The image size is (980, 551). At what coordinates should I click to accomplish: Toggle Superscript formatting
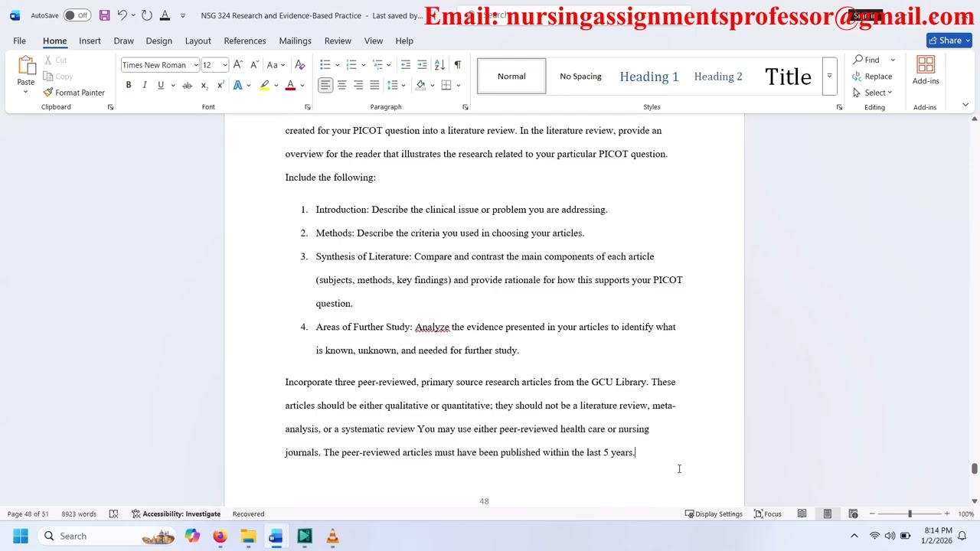[220, 85]
